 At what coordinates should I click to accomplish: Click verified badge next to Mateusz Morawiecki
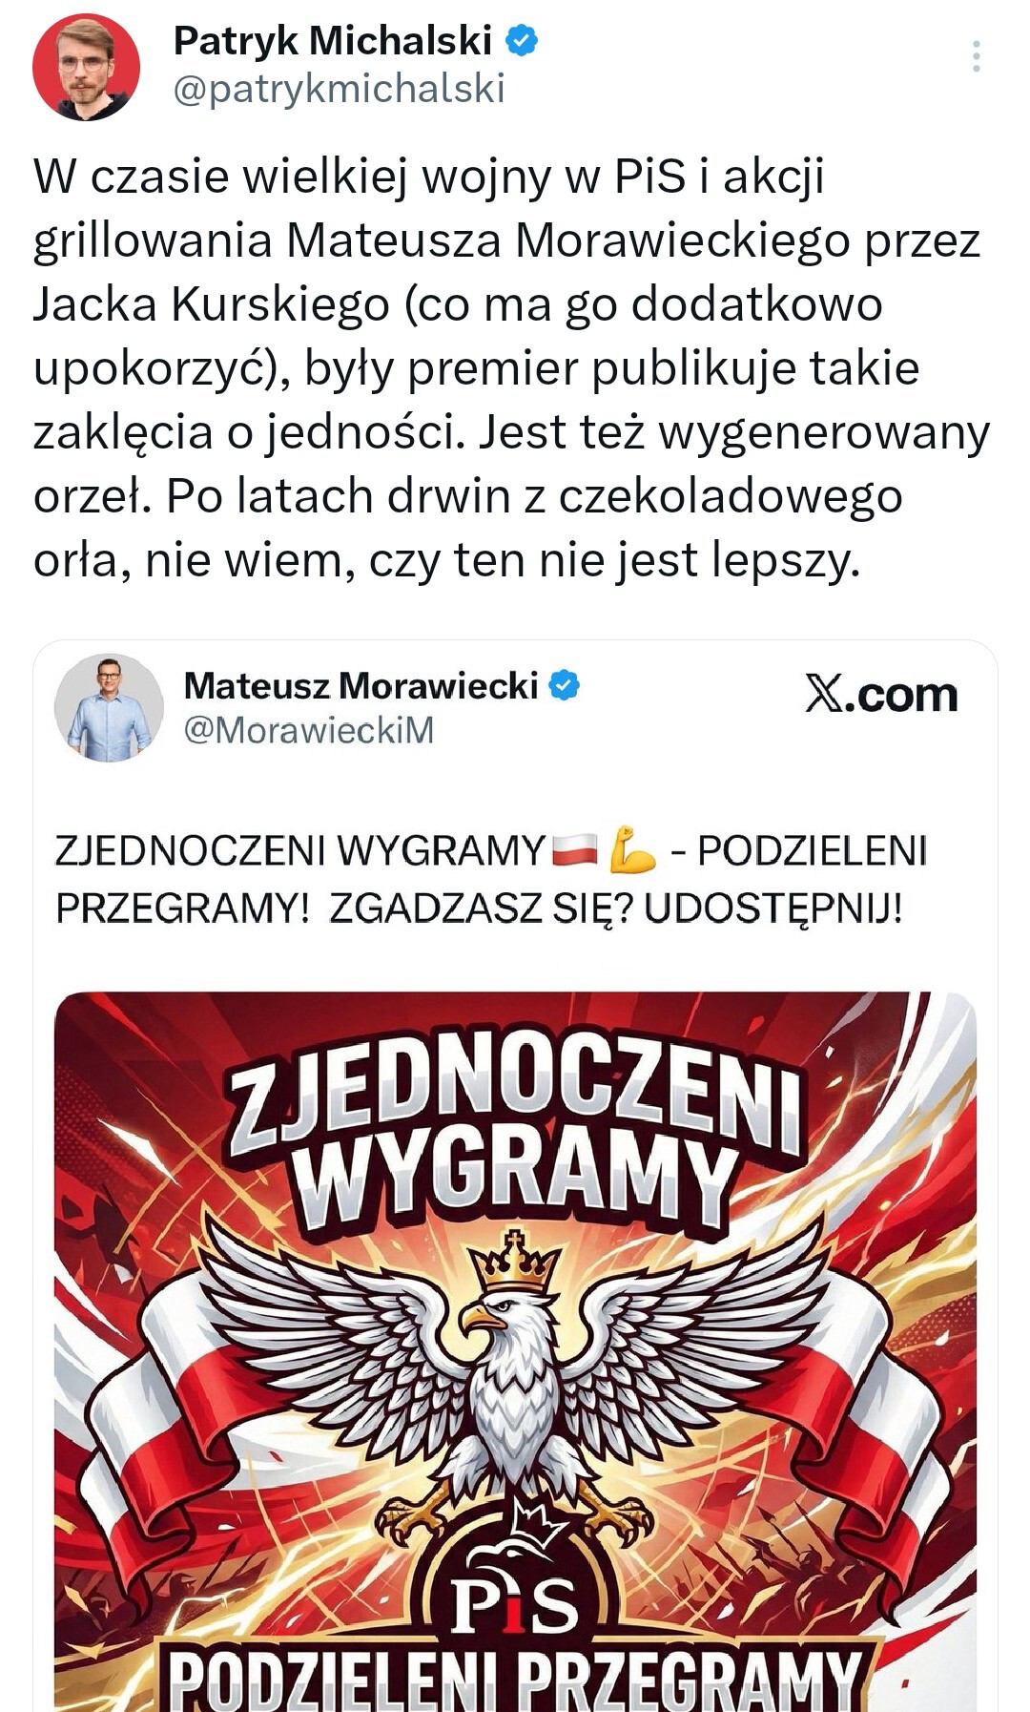(x=566, y=685)
